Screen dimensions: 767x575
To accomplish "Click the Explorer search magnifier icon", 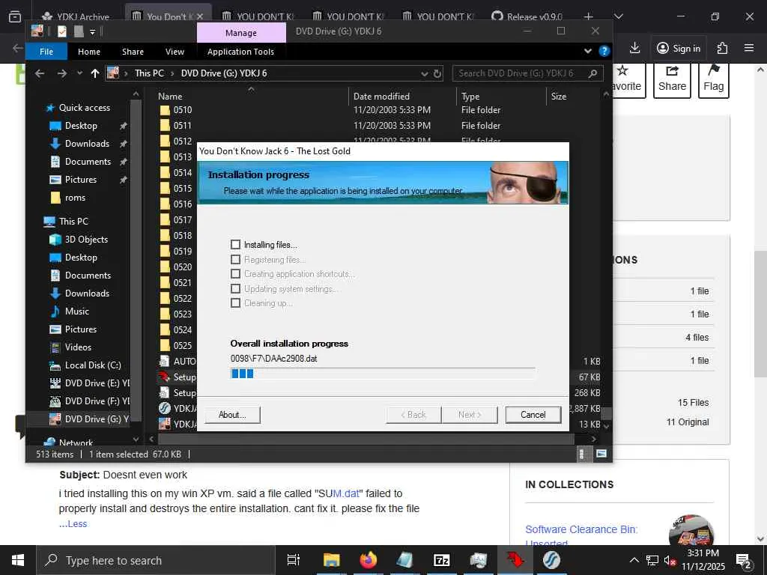I will click(x=593, y=73).
